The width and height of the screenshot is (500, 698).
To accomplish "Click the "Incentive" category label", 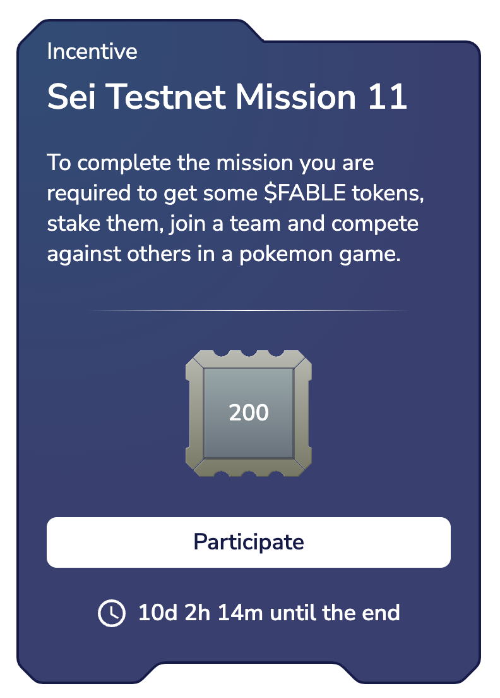I will click(x=92, y=51).
